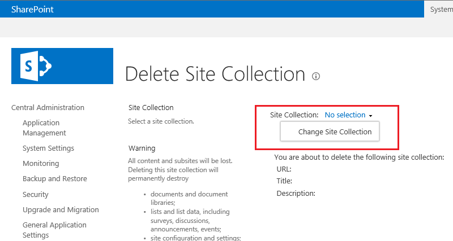The image size is (453, 241).
Task: Click 'All content and subsites will be lost.' text
Action: coord(180,161)
